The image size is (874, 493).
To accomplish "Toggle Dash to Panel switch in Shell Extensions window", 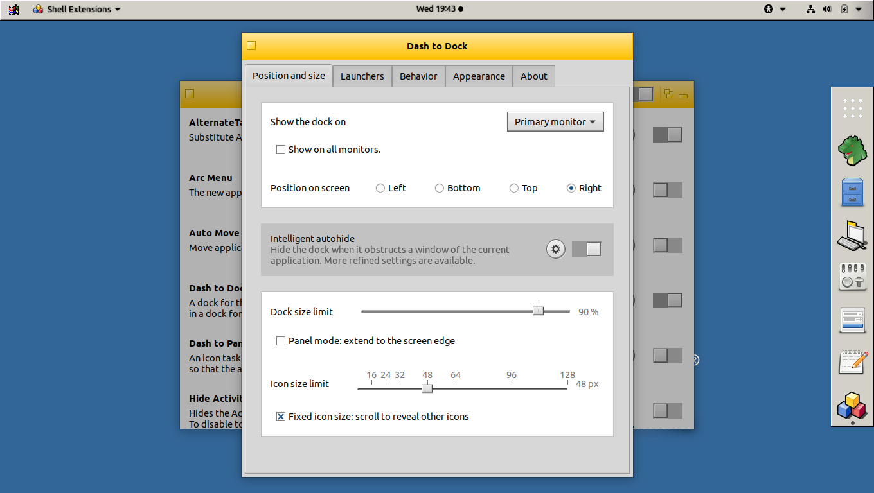I will 668,356.
